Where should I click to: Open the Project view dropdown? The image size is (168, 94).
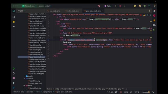coord(22,11)
